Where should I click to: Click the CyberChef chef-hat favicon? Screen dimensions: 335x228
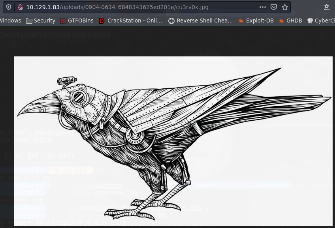click(311, 21)
